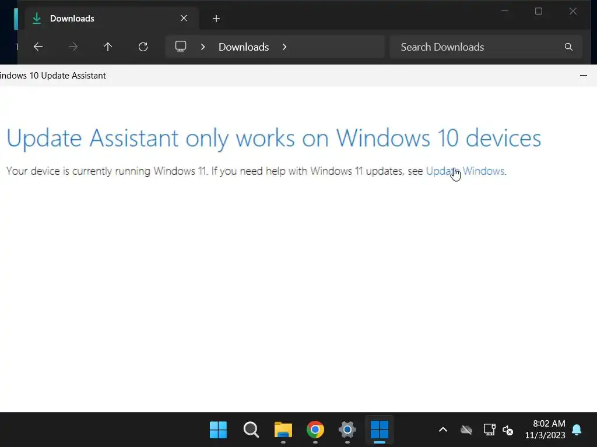
Task: Open the clock showing 8:02 AM
Action: click(545, 429)
